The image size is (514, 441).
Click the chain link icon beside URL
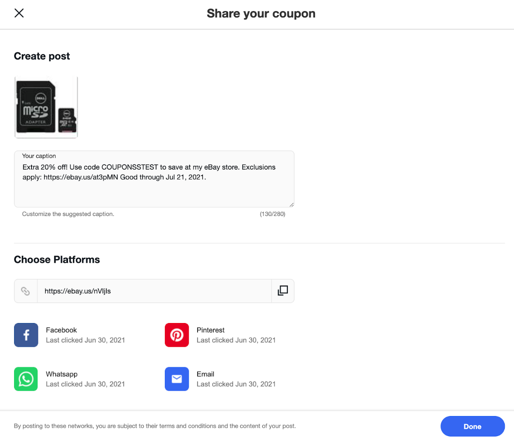tap(25, 291)
